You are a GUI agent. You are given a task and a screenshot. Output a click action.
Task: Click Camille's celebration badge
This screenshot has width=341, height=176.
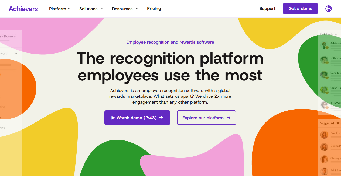[x=326, y=78]
